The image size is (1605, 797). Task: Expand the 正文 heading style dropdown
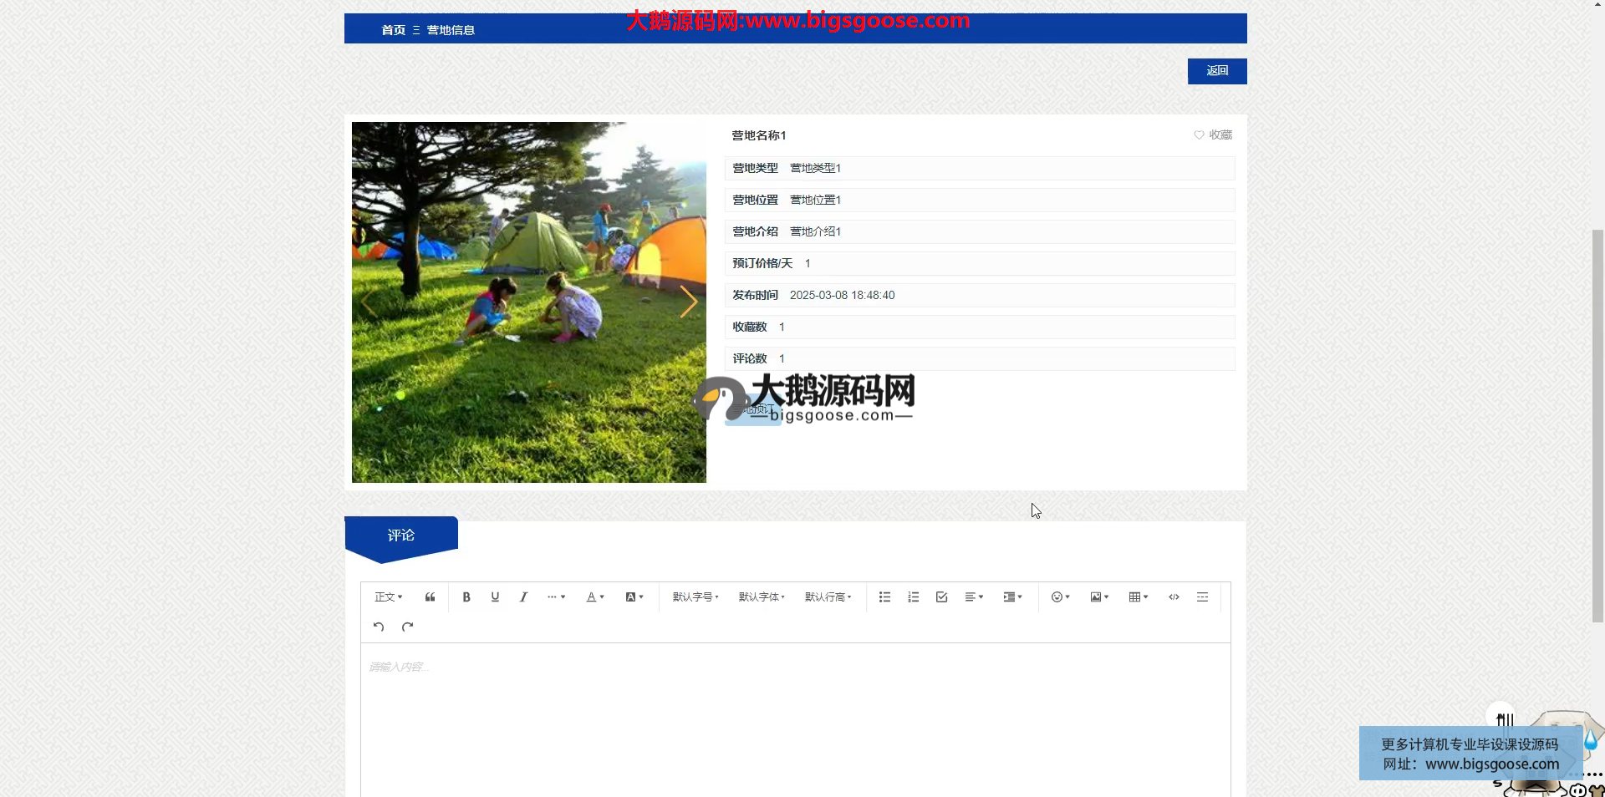(389, 597)
